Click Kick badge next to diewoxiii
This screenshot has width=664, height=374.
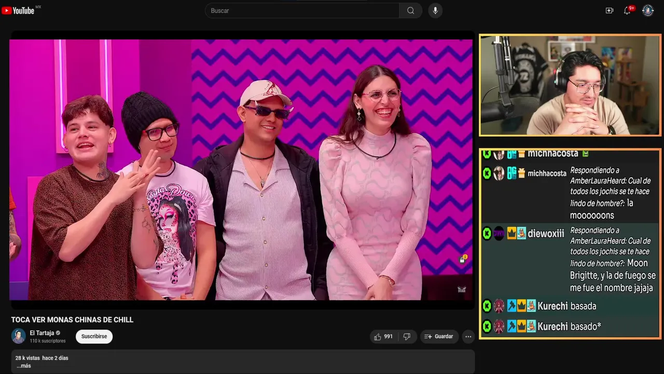(487, 234)
